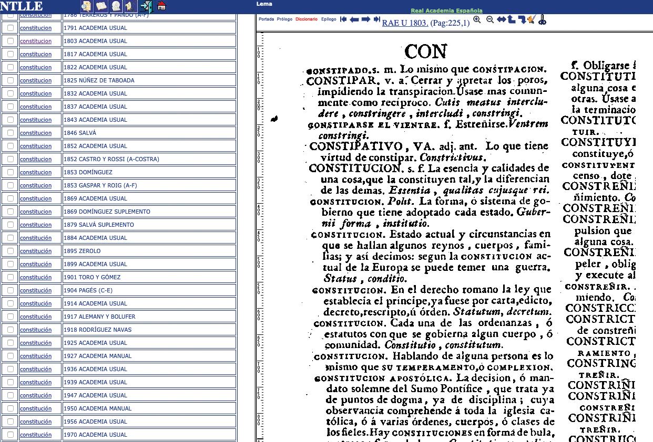Tick the 1817 ACADEMIA USUAL checkbox
The height and width of the screenshot is (442, 653).
pyautogui.click(x=10, y=54)
